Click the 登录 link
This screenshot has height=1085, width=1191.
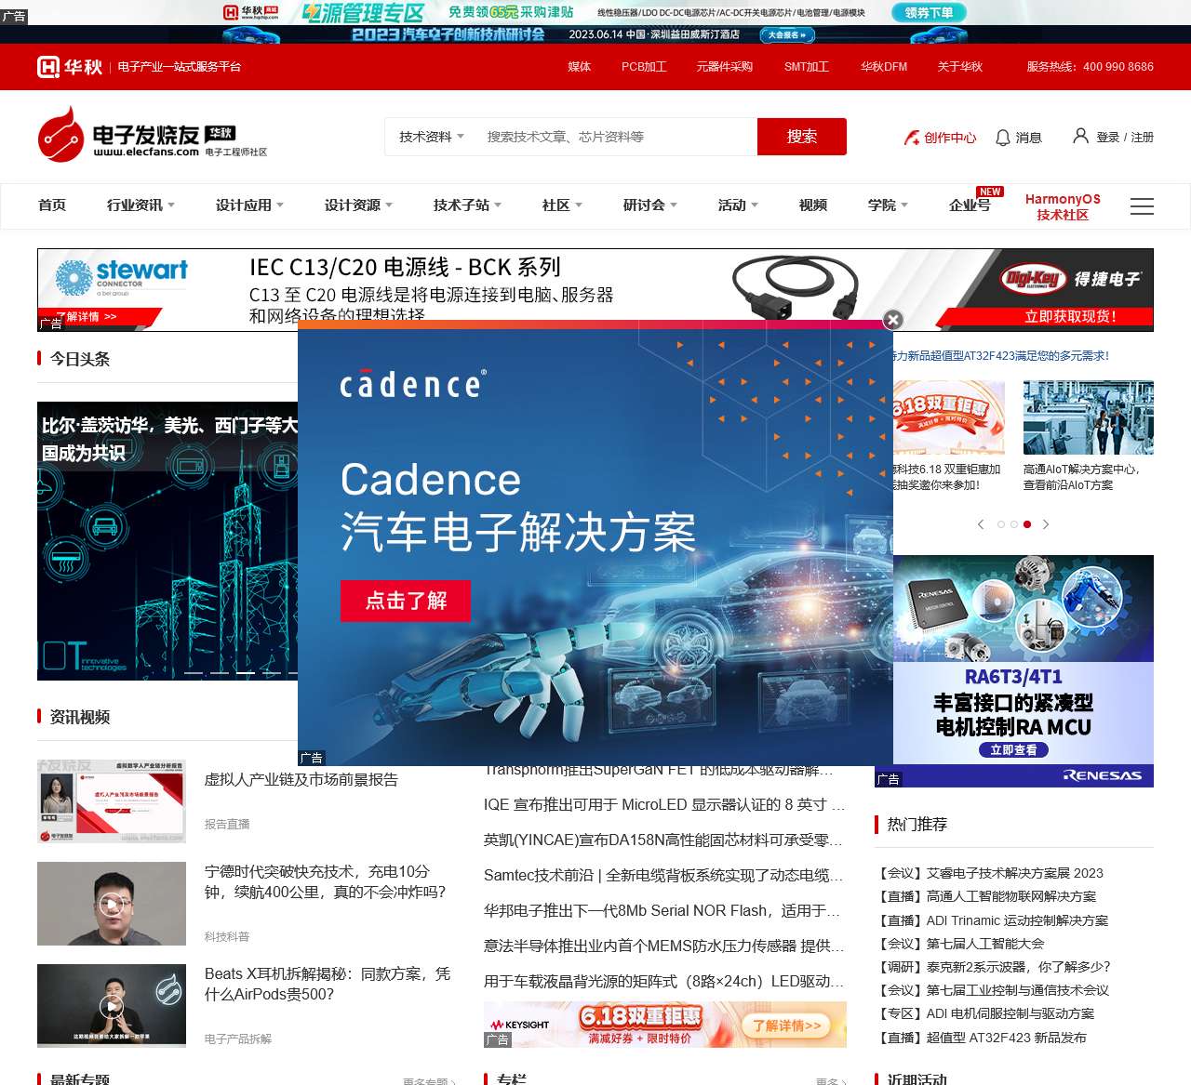[1107, 138]
